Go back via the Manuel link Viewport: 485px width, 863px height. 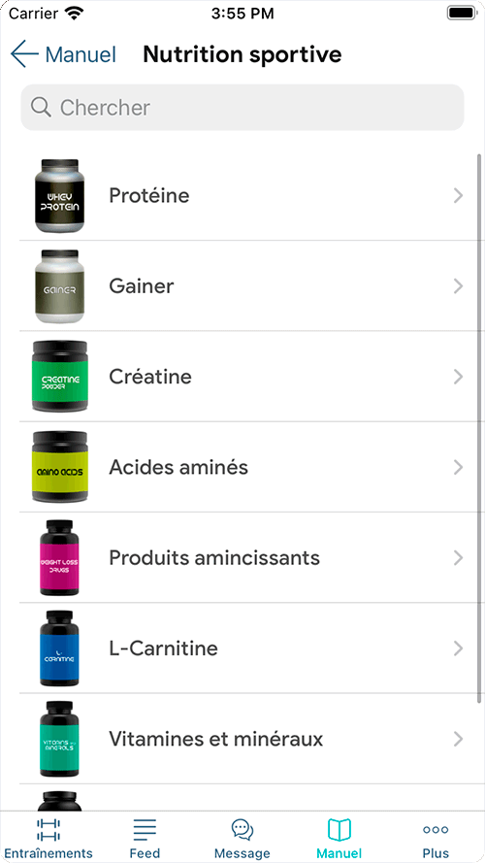tap(81, 54)
